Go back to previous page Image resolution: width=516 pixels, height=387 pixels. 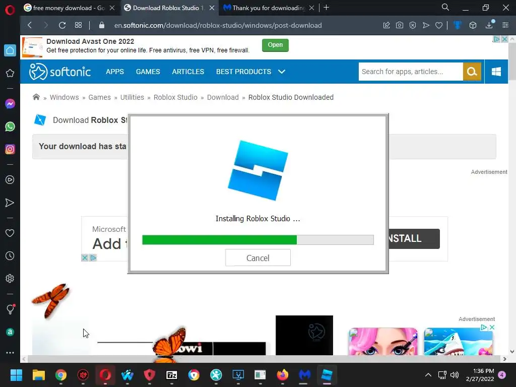[30, 25]
